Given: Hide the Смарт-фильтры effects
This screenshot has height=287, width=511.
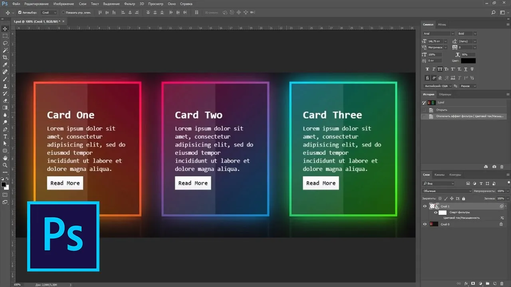Looking at the screenshot, I should pyautogui.click(x=436, y=212).
